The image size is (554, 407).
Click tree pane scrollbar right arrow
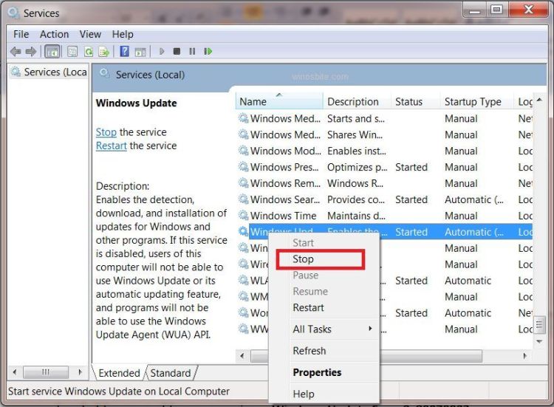(x=81, y=372)
